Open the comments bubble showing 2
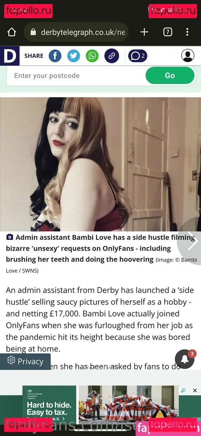 tap(138, 56)
